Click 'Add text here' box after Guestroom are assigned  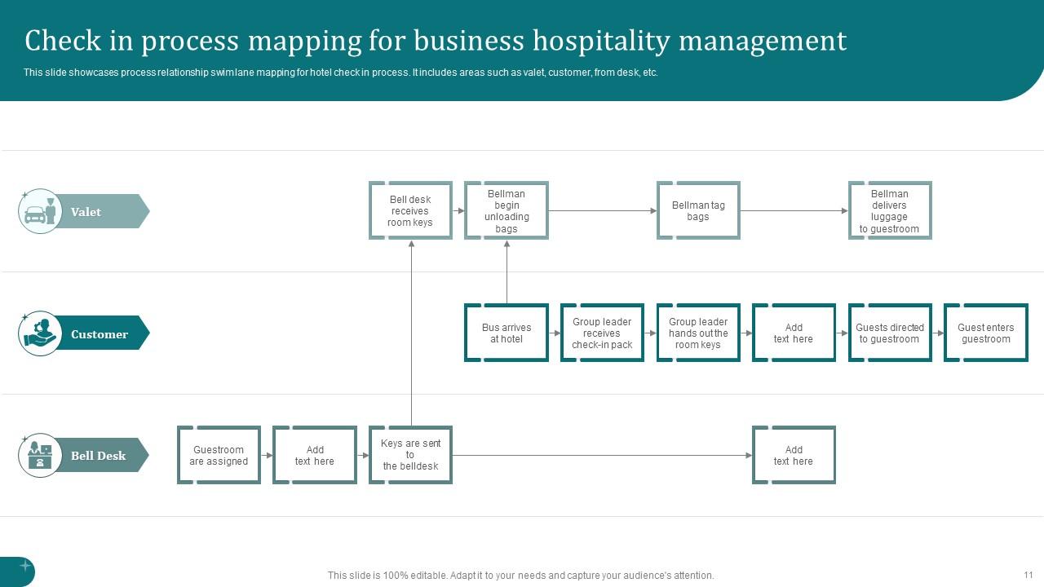pyautogui.click(x=315, y=455)
